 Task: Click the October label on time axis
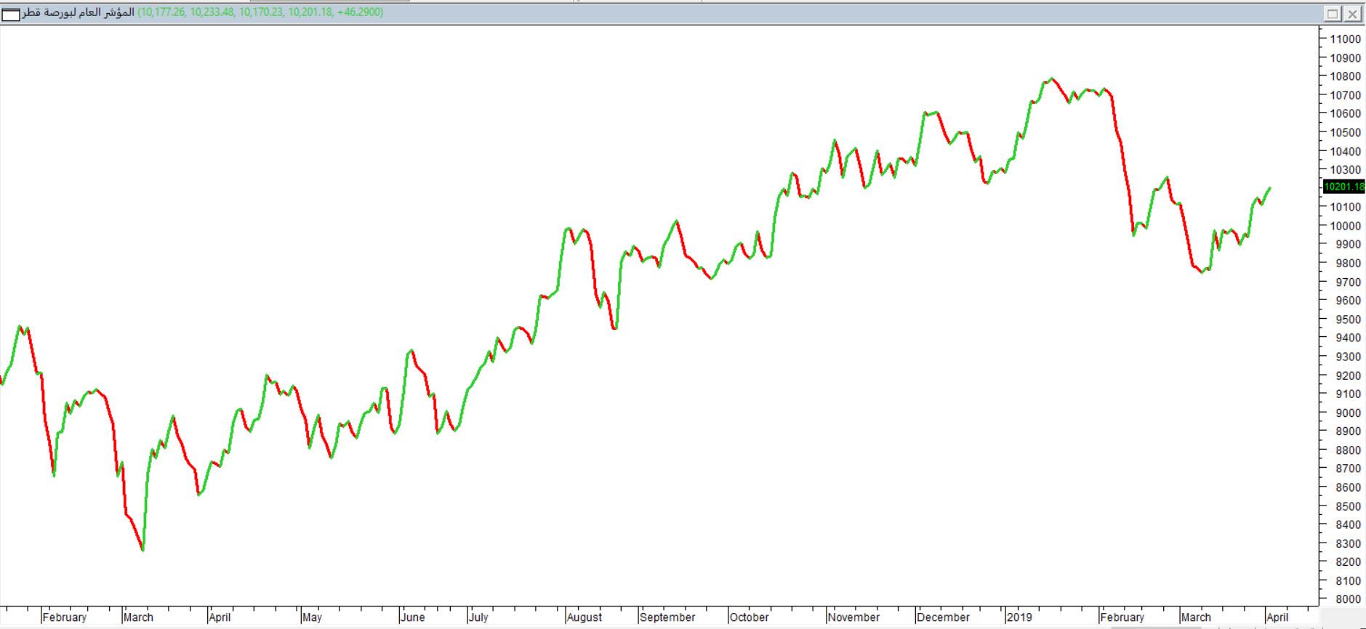point(750,617)
